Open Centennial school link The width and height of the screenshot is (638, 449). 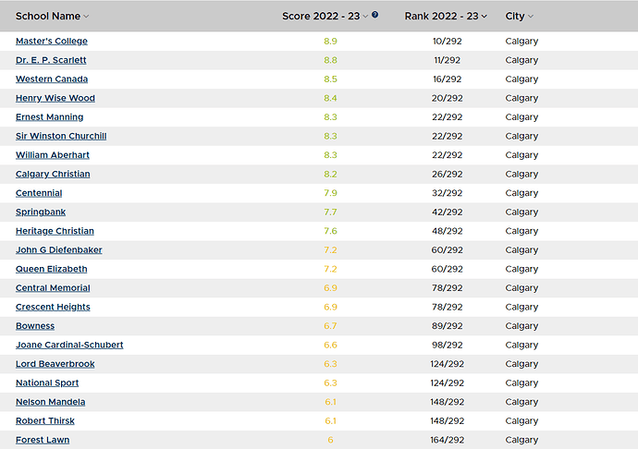click(39, 193)
